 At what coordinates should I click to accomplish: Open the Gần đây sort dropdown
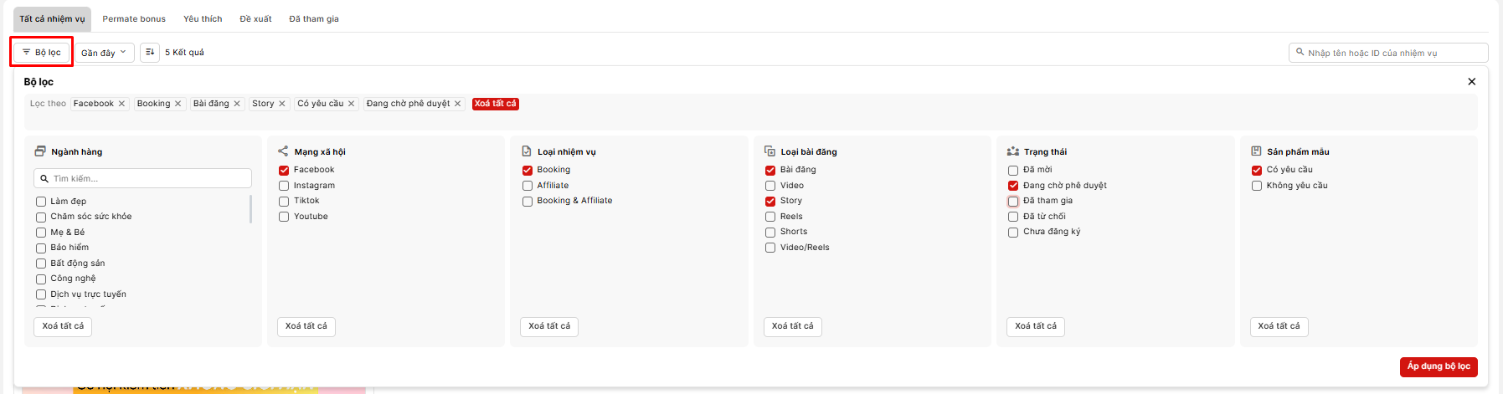104,53
